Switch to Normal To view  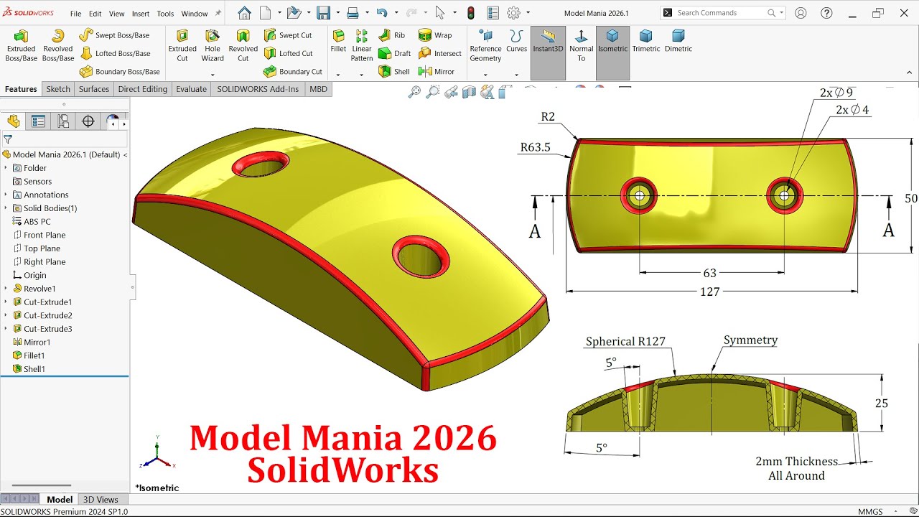[581, 46]
